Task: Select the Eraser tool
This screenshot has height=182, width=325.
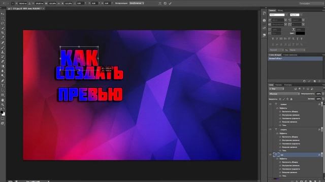Action: [x=3, y=62]
